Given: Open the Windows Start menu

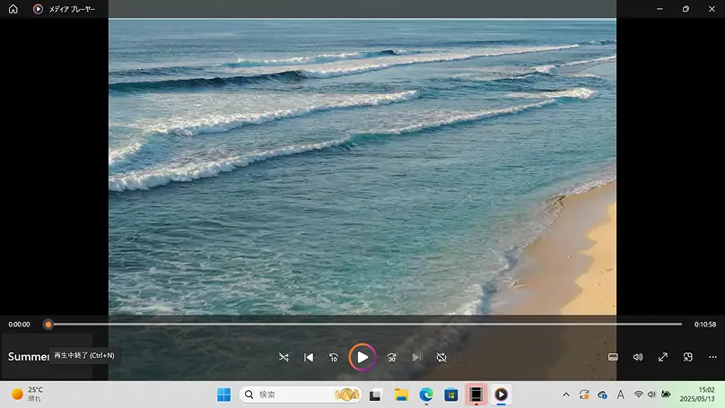Looking at the screenshot, I should tap(223, 395).
